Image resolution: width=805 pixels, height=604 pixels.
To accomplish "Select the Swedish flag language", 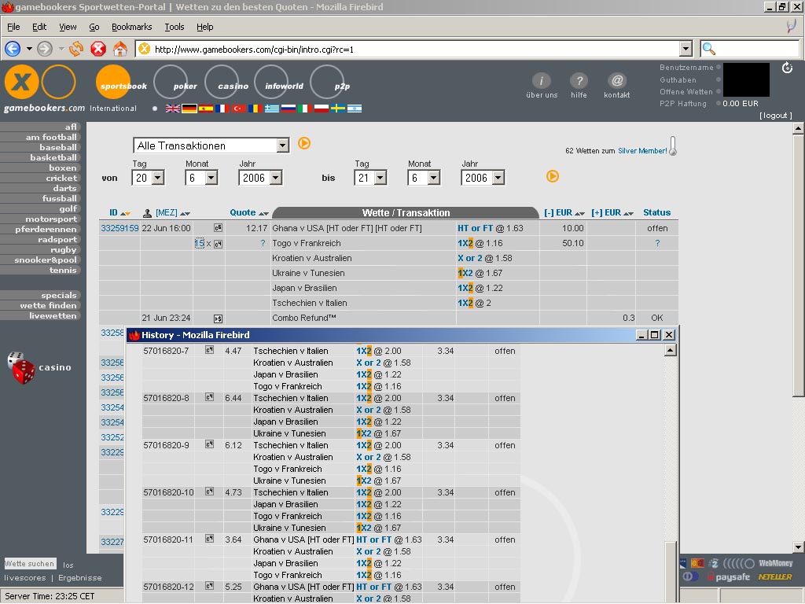I will [x=338, y=109].
